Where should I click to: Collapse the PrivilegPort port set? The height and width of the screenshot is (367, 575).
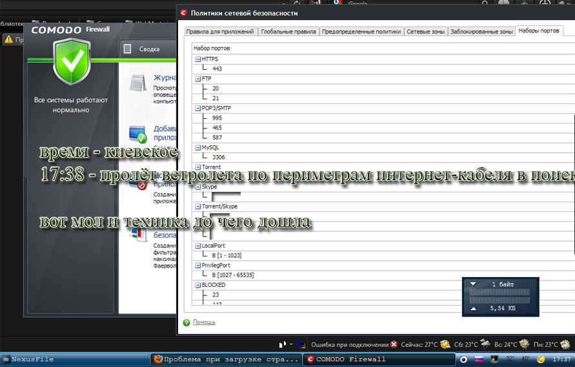click(198, 266)
